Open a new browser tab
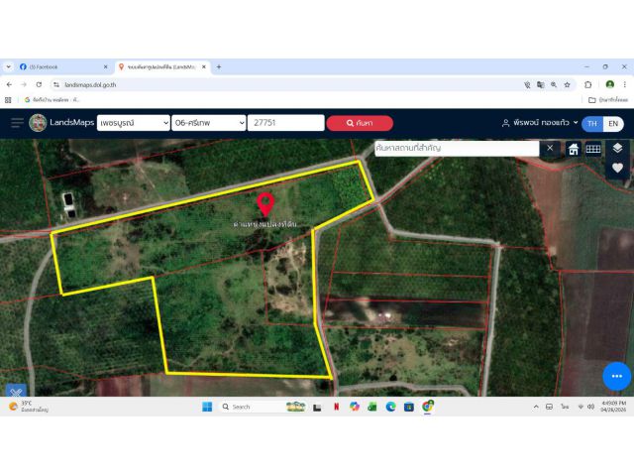The width and height of the screenshot is (634, 476). tap(219, 66)
